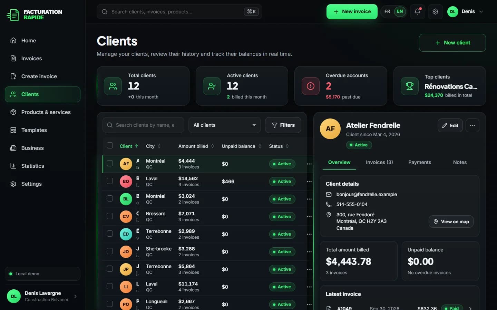Sort the table by City column
Image resolution: width=497 pixels, height=310 pixels.
click(153, 146)
